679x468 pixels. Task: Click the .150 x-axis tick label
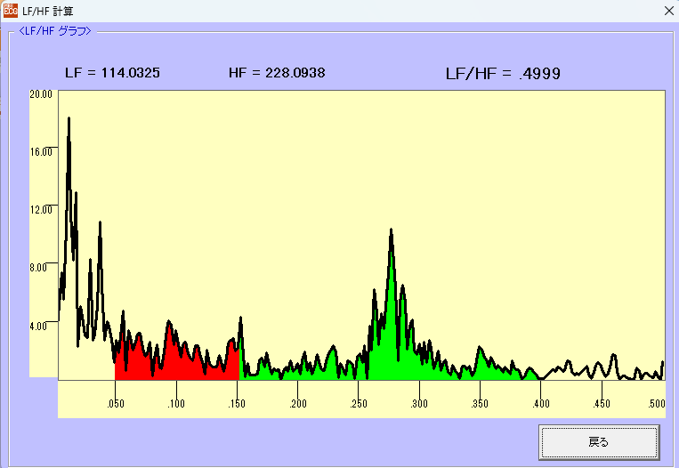point(237,404)
